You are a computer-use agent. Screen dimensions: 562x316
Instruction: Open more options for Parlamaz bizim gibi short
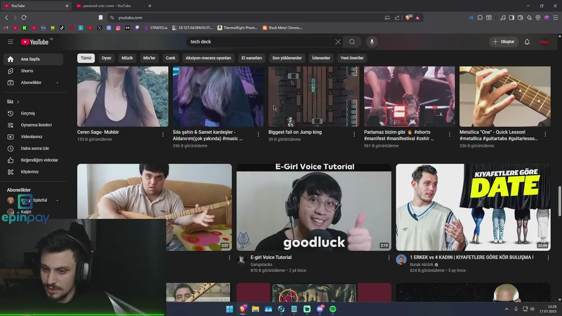[450, 134]
